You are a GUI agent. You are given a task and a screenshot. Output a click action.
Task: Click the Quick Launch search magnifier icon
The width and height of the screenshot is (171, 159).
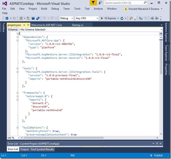coord(145,3)
